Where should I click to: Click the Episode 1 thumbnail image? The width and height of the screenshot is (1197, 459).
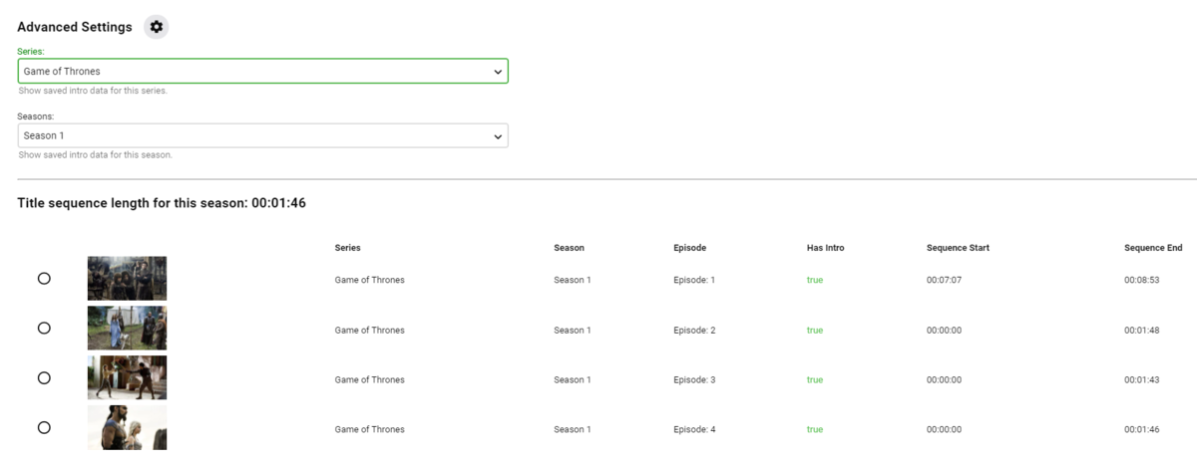[x=127, y=279]
